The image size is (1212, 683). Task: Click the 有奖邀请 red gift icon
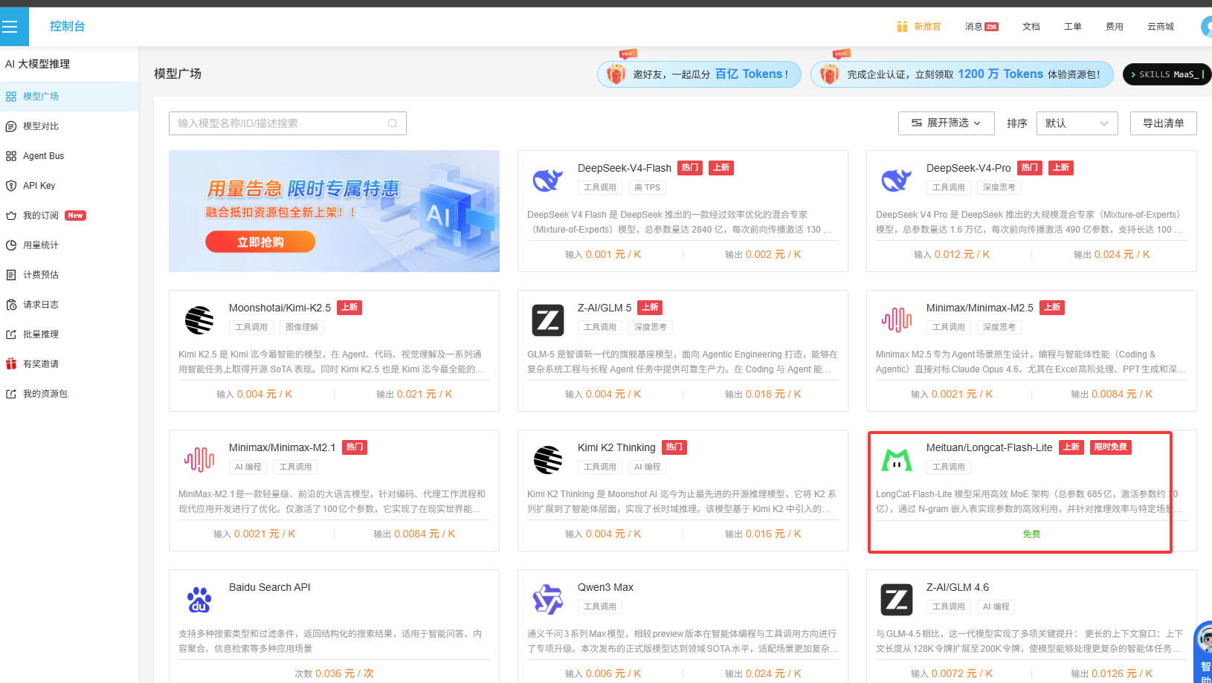pos(11,364)
